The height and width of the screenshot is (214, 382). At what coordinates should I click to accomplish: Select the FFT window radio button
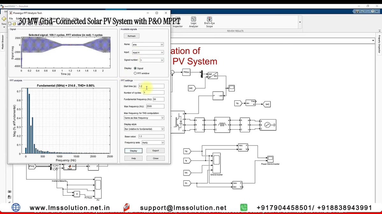pyautogui.click(x=135, y=73)
